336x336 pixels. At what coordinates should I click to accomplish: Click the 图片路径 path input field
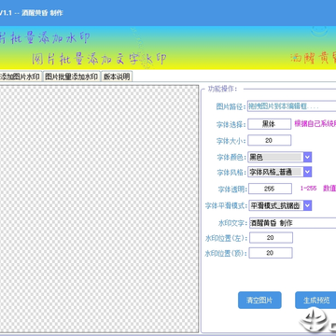[292, 106]
